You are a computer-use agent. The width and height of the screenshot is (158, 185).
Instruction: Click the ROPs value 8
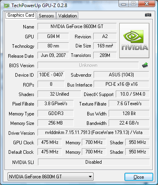click(51, 84)
